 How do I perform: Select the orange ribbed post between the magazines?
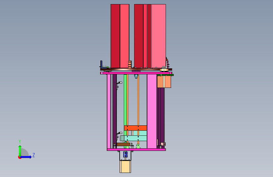(130, 64)
